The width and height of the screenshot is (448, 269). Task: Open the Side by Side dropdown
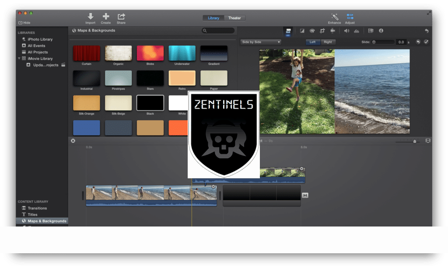click(x=261, y=42)
